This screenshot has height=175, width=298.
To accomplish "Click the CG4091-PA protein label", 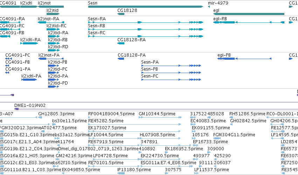I will pos(18,69).
